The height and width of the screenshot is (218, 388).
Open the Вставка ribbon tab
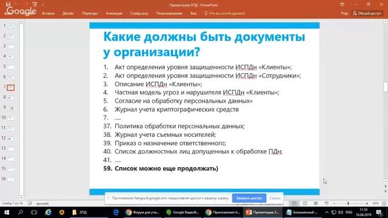(x=48, y=13)
